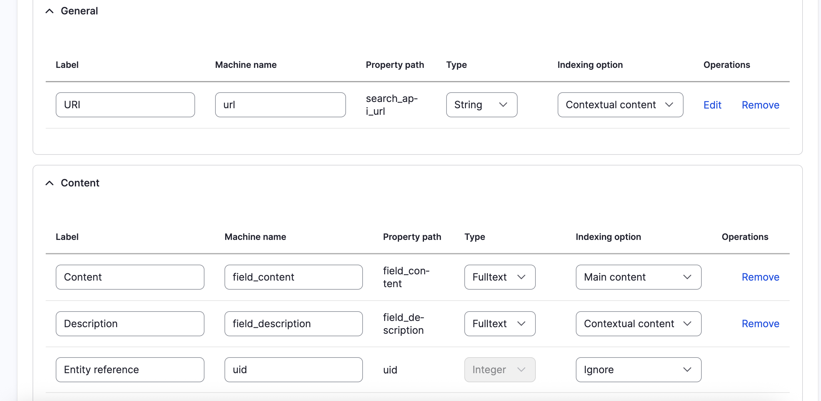
Task: Click the field_content machine name input
Action: pos(293,277)
